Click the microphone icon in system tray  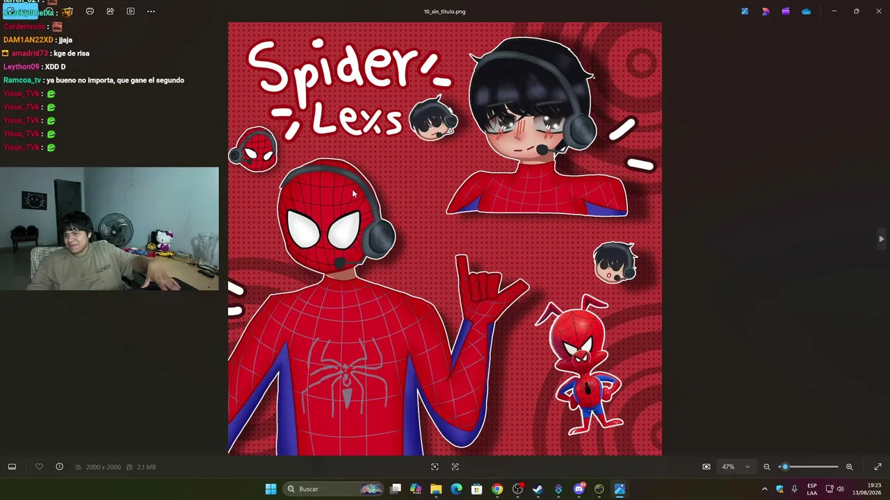click(794, 489)
